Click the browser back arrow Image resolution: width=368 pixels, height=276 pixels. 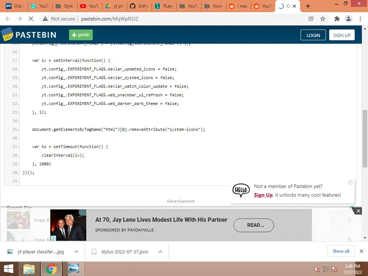click(x=8, y=19)
